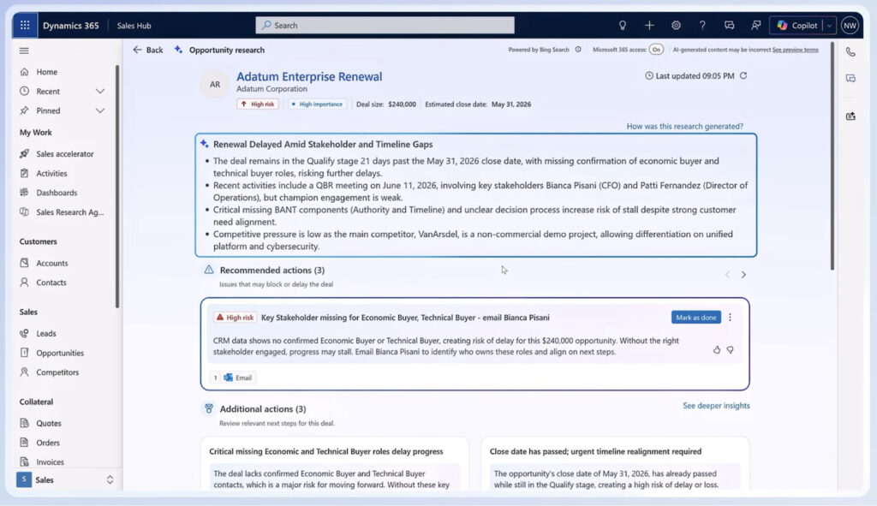877x506 pixels.
Task: Click the Dashboards icon in sidebar
Action: pos(24,193)
